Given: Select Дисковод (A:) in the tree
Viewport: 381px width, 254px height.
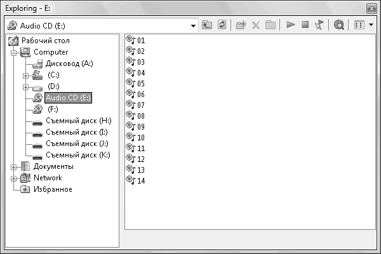Looking at the screenshot, I should click(69, 63).
